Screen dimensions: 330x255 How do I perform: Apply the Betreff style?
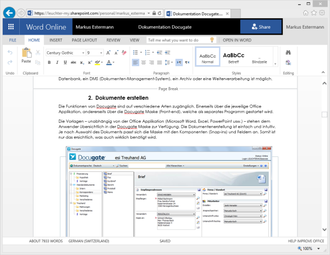(234, 57)
